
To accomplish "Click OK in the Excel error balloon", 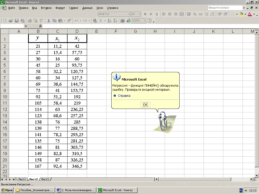I will point(145,105).
